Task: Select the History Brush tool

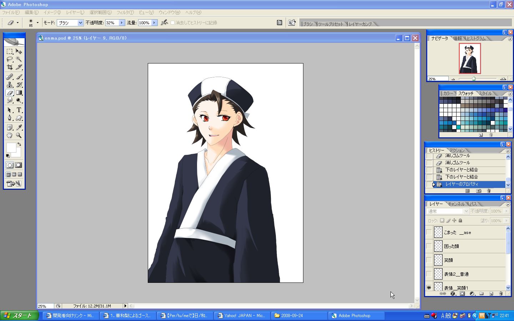Action: [19, 85]
